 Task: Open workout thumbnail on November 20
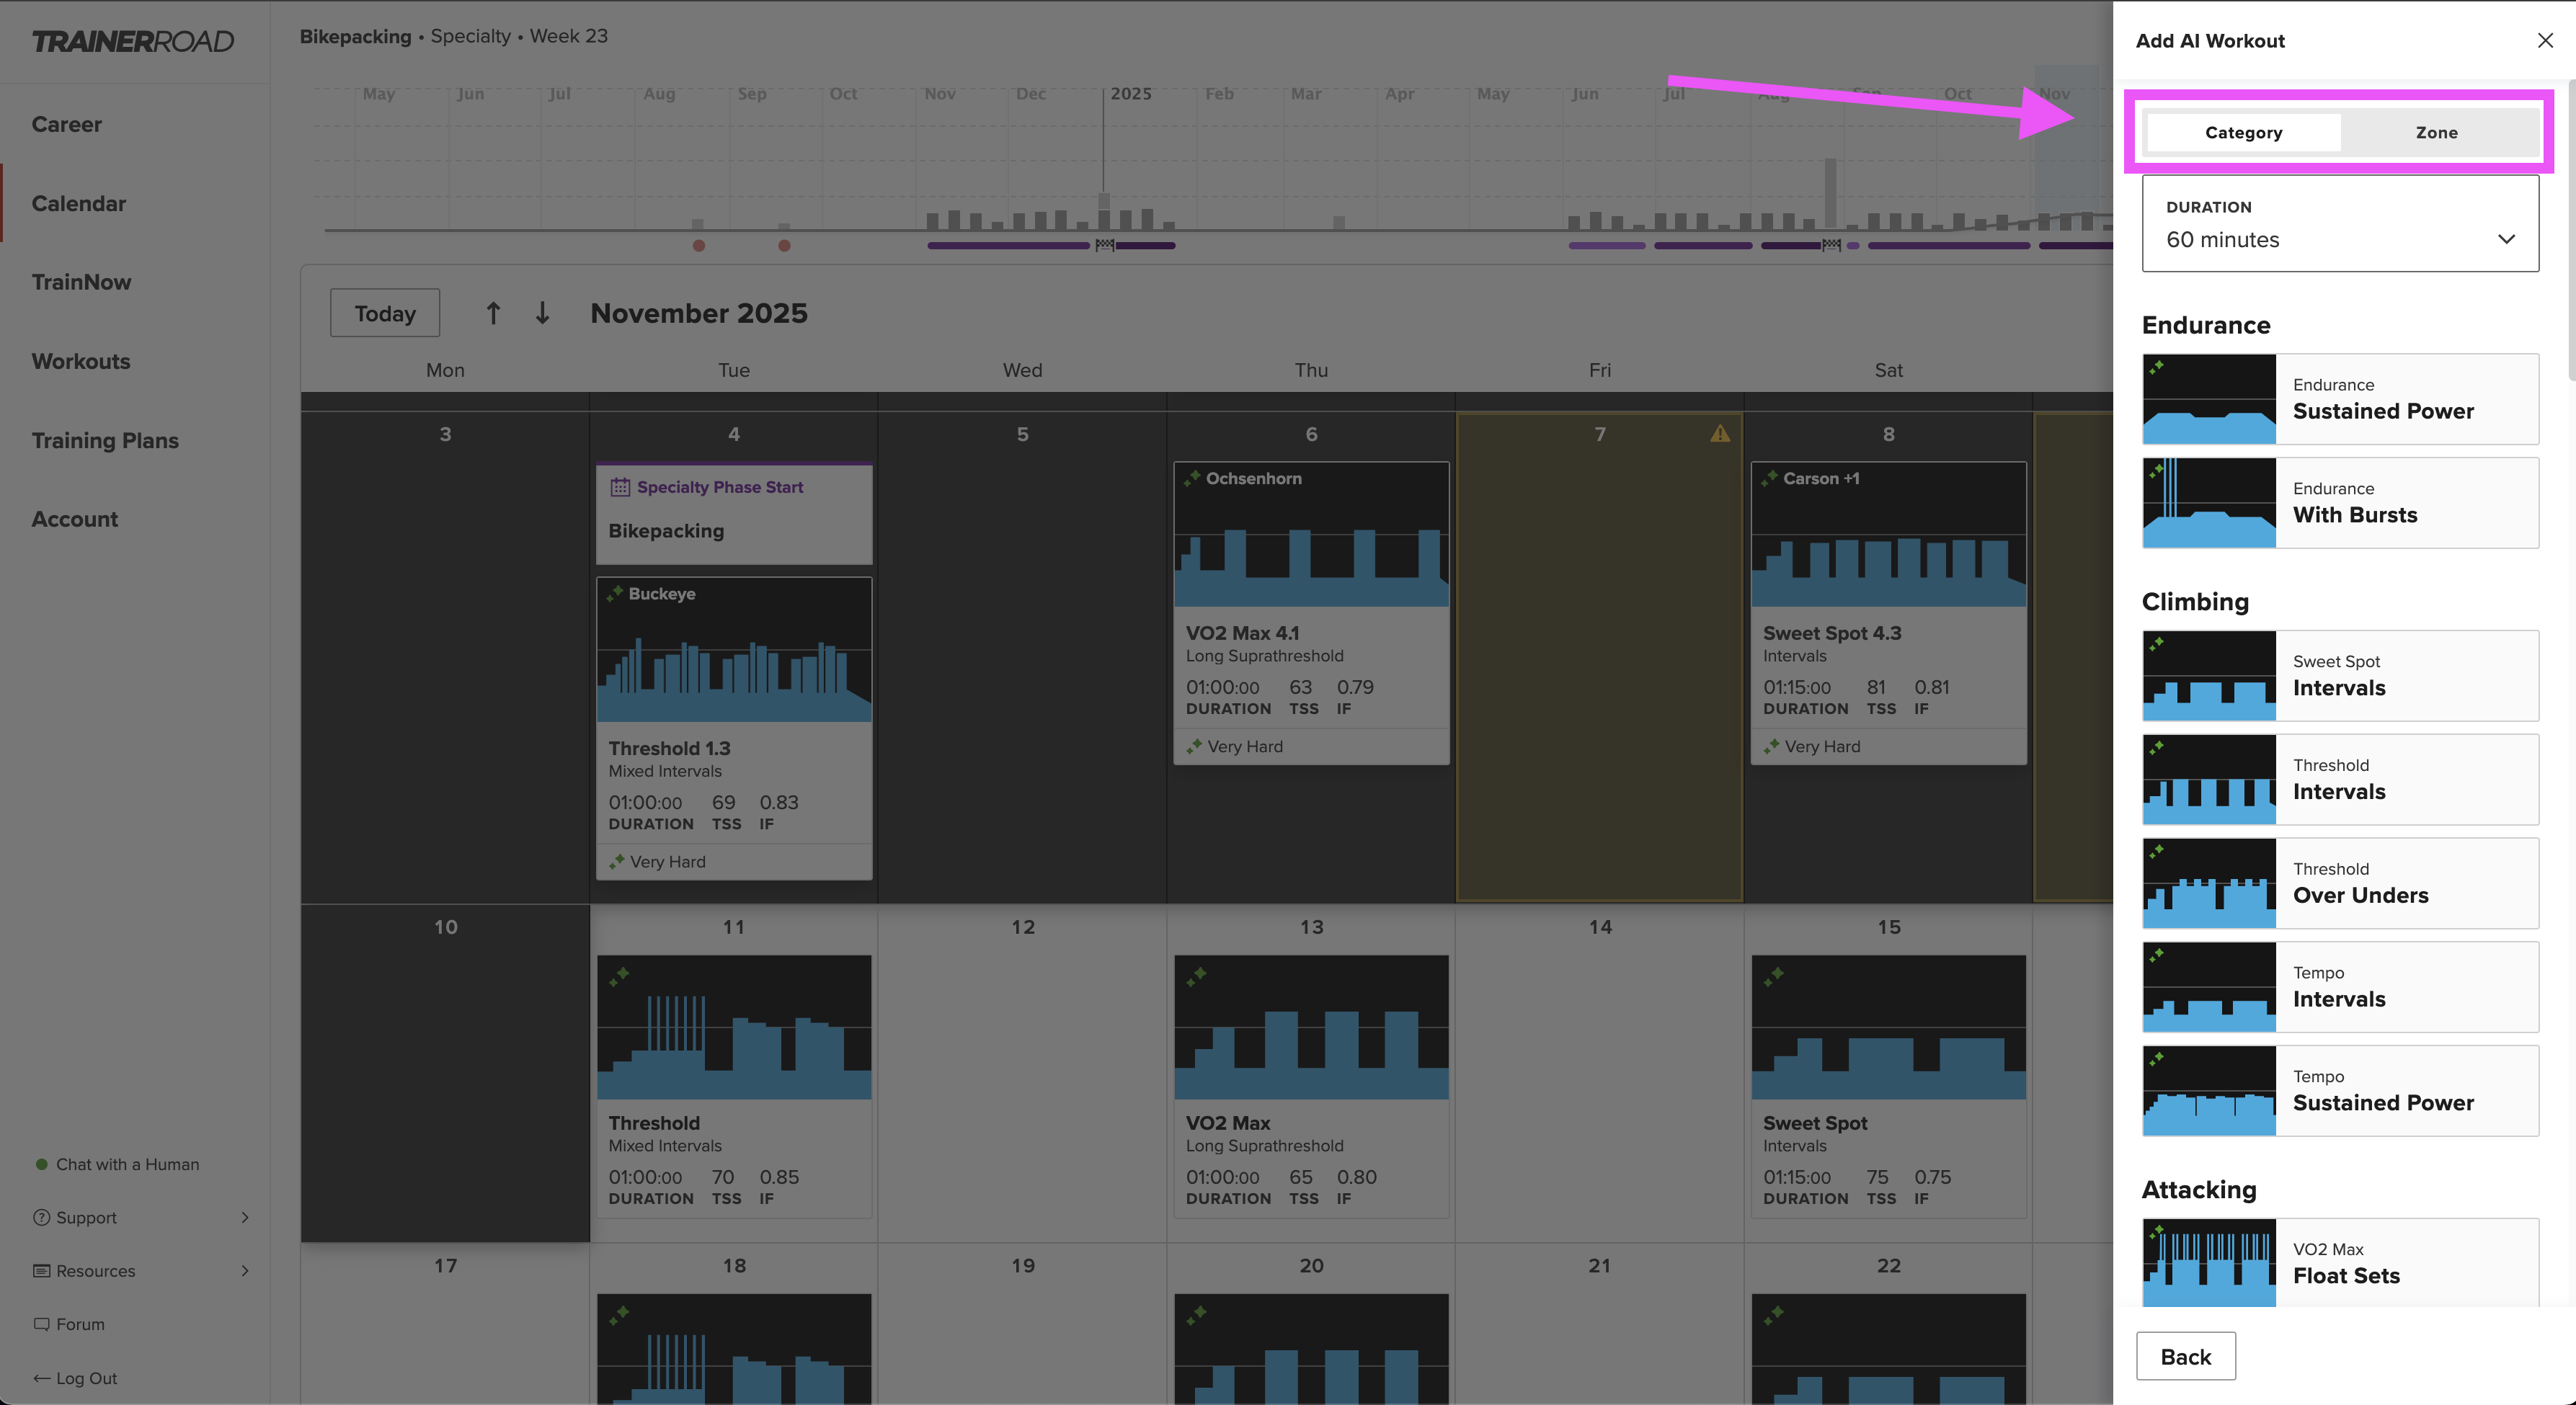[x=1311, y=1349]
